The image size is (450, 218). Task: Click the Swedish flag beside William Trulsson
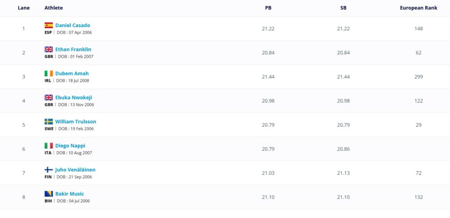click(x=48, y=122)
